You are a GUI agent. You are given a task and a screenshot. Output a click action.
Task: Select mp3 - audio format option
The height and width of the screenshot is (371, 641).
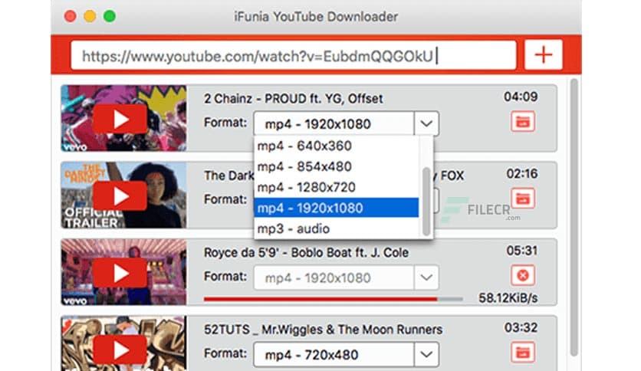[337, 229]
